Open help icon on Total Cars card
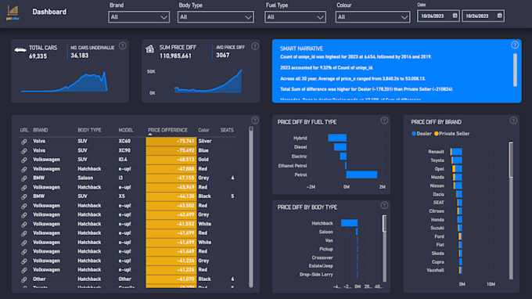Screen dimensions: 532x299 (x=123, y=46)
